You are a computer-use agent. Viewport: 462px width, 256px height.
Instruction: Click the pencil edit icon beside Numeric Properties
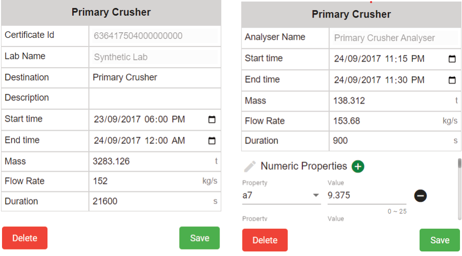tap(250, 167)
